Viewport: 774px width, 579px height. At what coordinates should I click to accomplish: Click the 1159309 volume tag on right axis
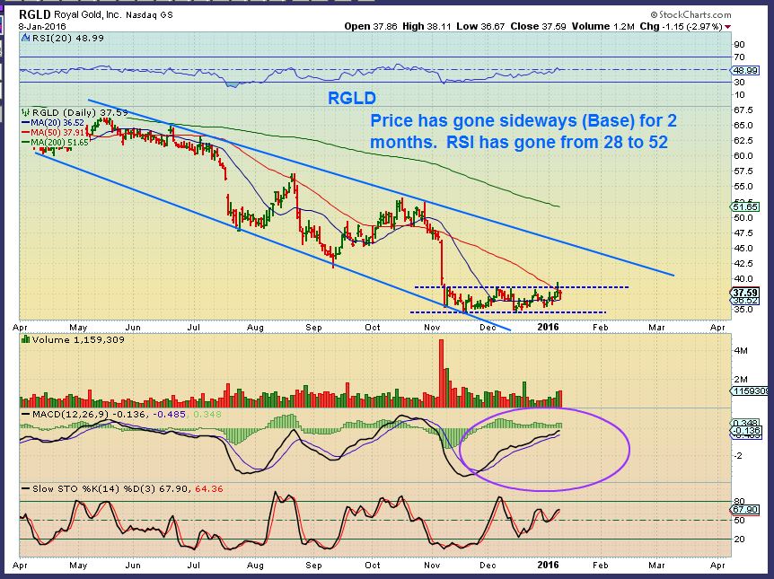click(x=750, y=390)
